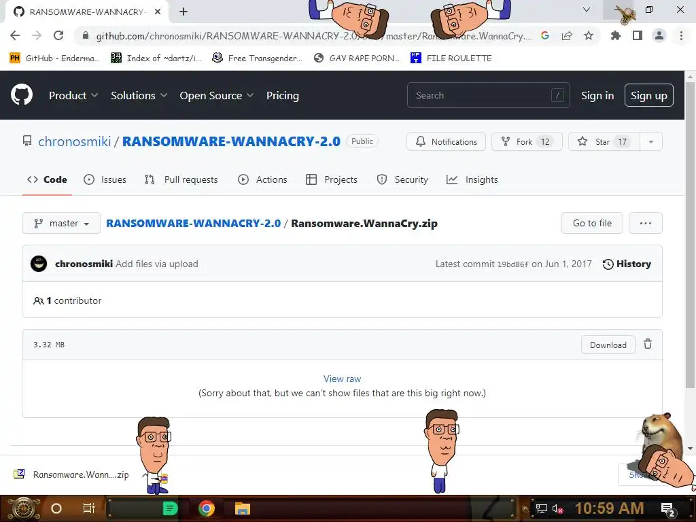Screen dimensions: 696x522
Task: Open RANSOMWARE-WANNACRY-2.0 breadcrumb link
Action: point(194,223)
